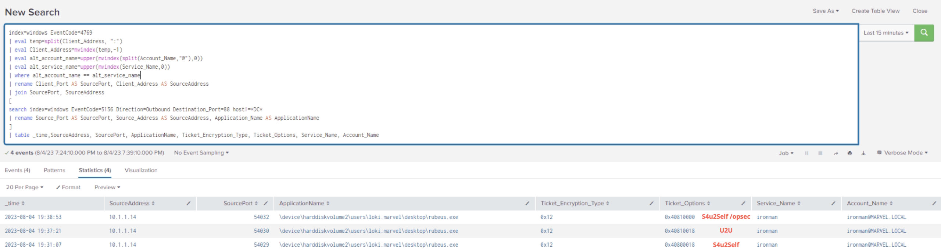This screenshot has height=251, width=941.
Task: Click ironman@MARVEL.LOCAL in the 19:37:21 row
Action: (876, 231)
